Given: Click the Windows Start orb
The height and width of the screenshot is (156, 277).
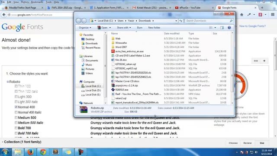Looking at the screenshot, I should click(5, 152).
